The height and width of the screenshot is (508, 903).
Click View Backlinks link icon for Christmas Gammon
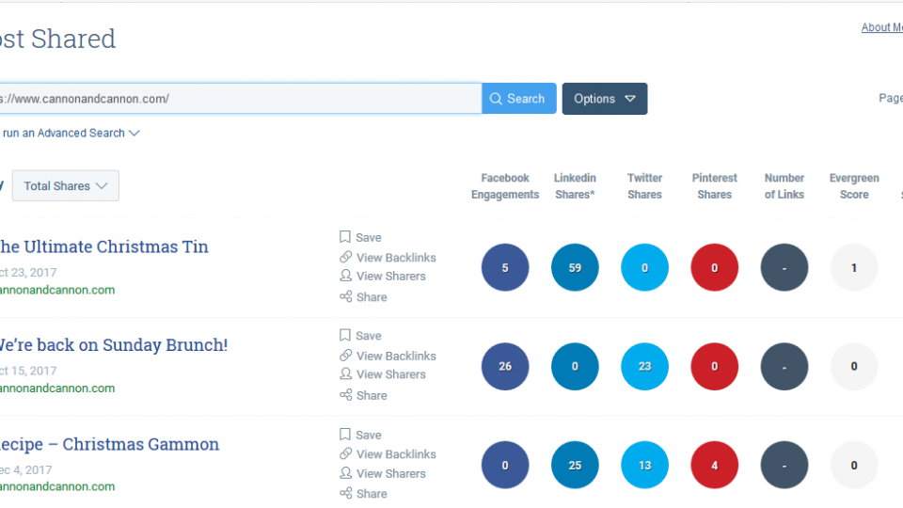point(345,453)
